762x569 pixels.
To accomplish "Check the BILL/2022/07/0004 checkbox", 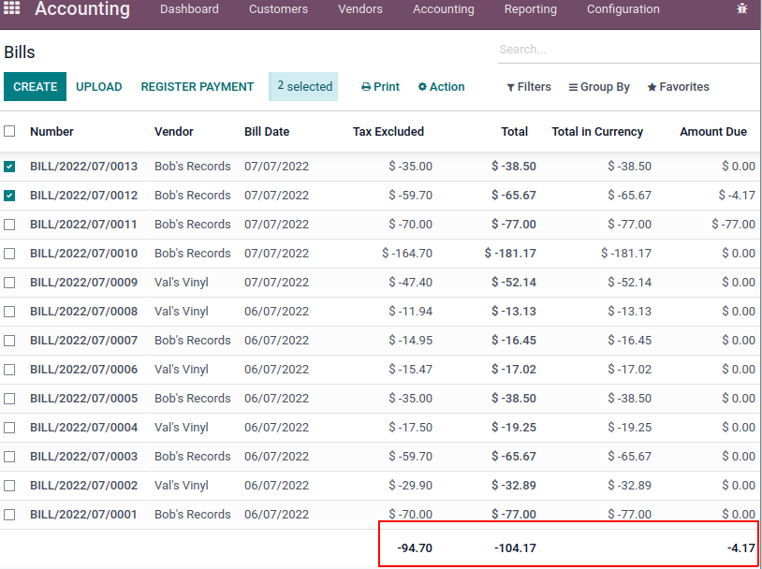I will pyautogui.click(x=9, y=428).
